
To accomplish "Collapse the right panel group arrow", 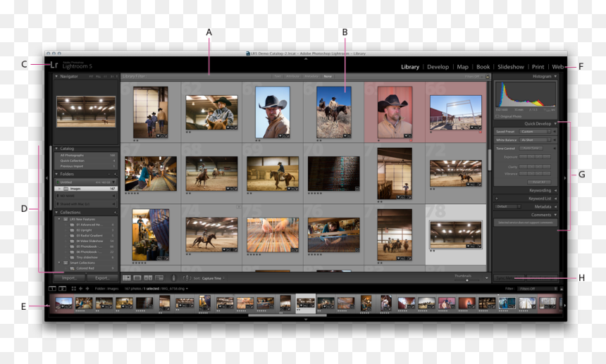I will (x=565, y=178).
